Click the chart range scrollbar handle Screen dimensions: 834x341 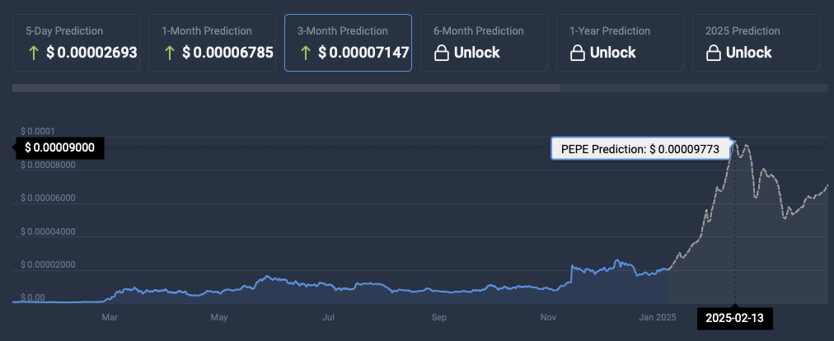[286, 88]
